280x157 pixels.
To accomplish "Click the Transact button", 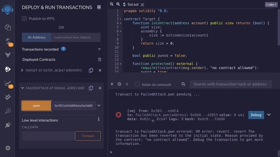I will click(x=88, y=136).
